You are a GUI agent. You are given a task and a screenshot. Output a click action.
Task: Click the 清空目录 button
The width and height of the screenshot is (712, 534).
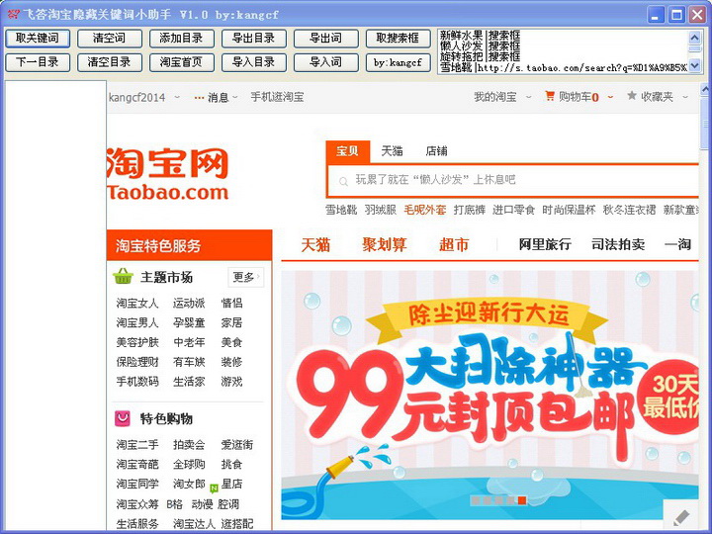click(110, 62)
